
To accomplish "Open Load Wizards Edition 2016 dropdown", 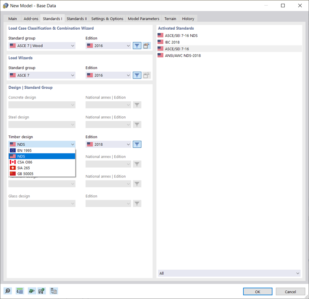I will 108,75.
